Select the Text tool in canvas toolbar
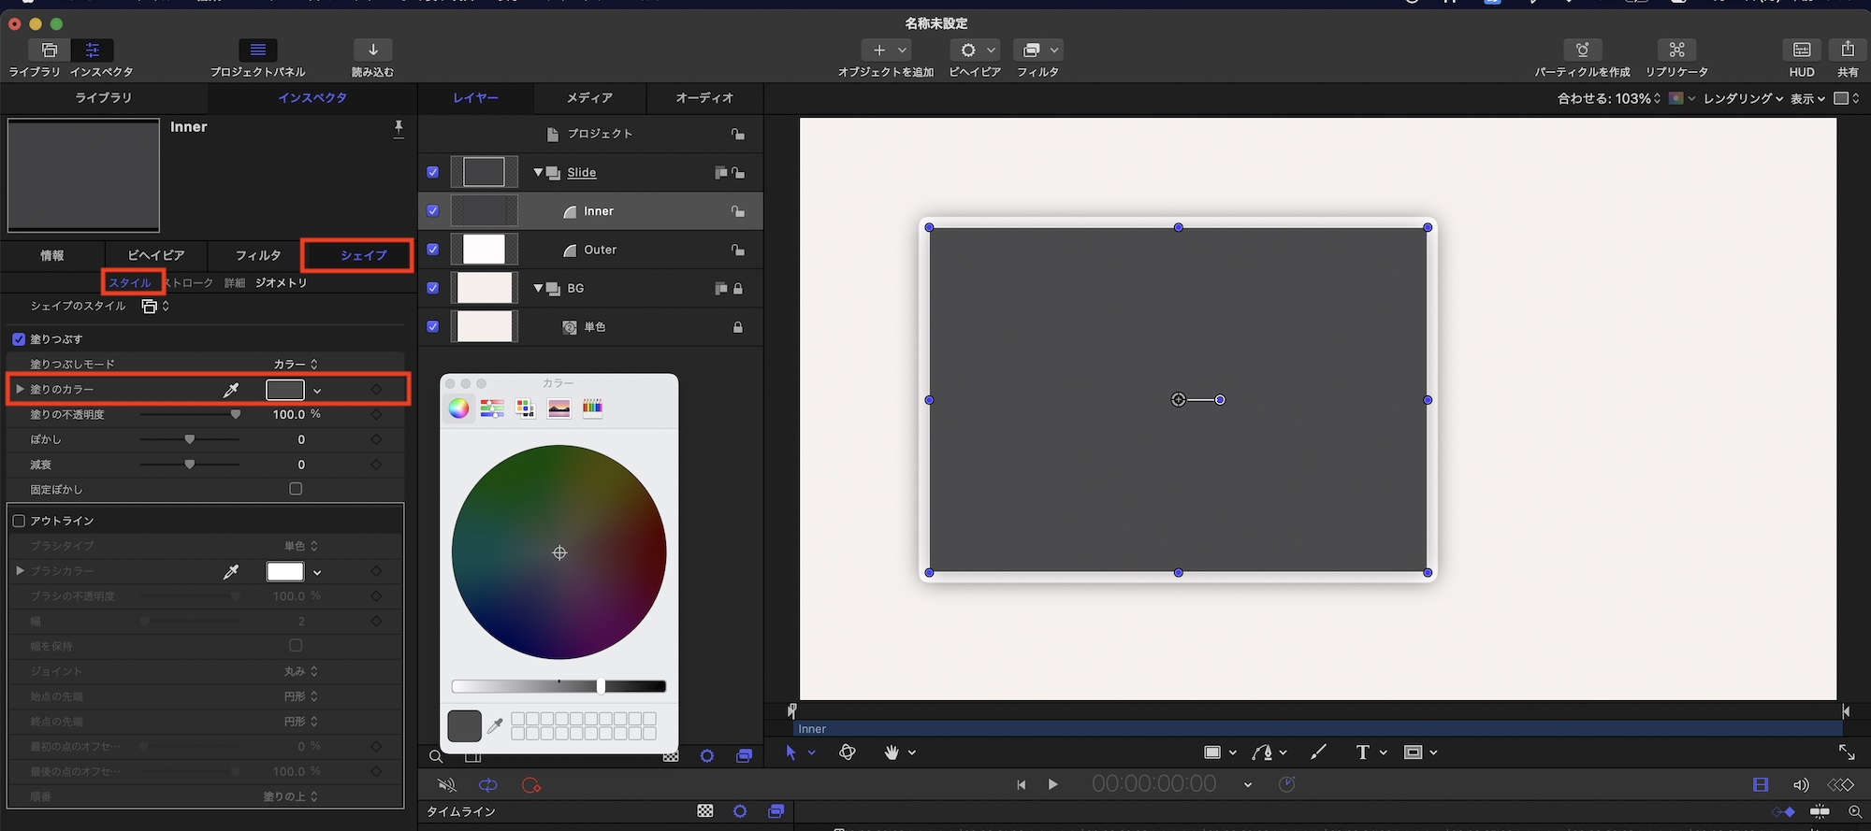Screen dimensions: 1871x831 1362,752
